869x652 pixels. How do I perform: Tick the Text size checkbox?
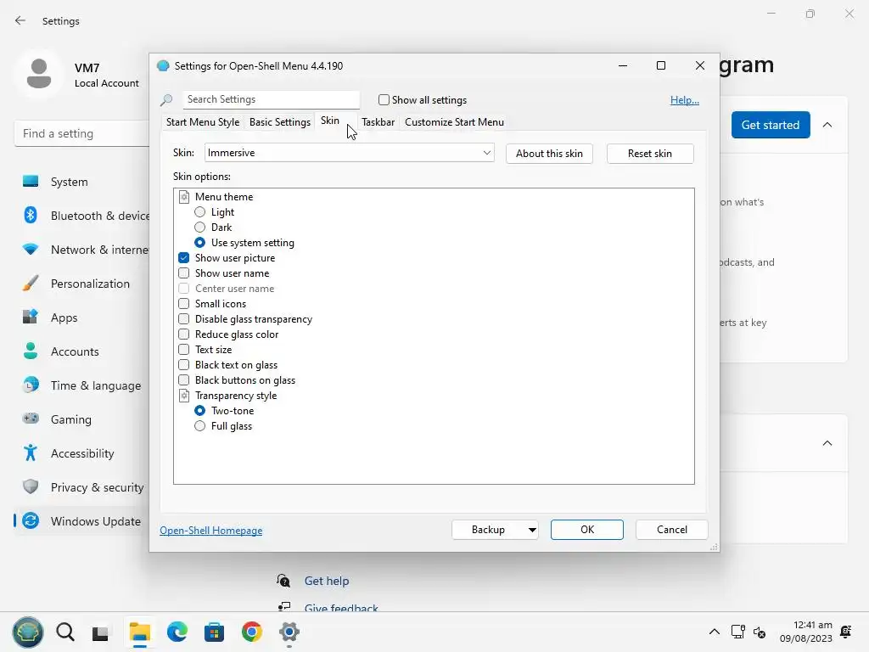[183, 349]
